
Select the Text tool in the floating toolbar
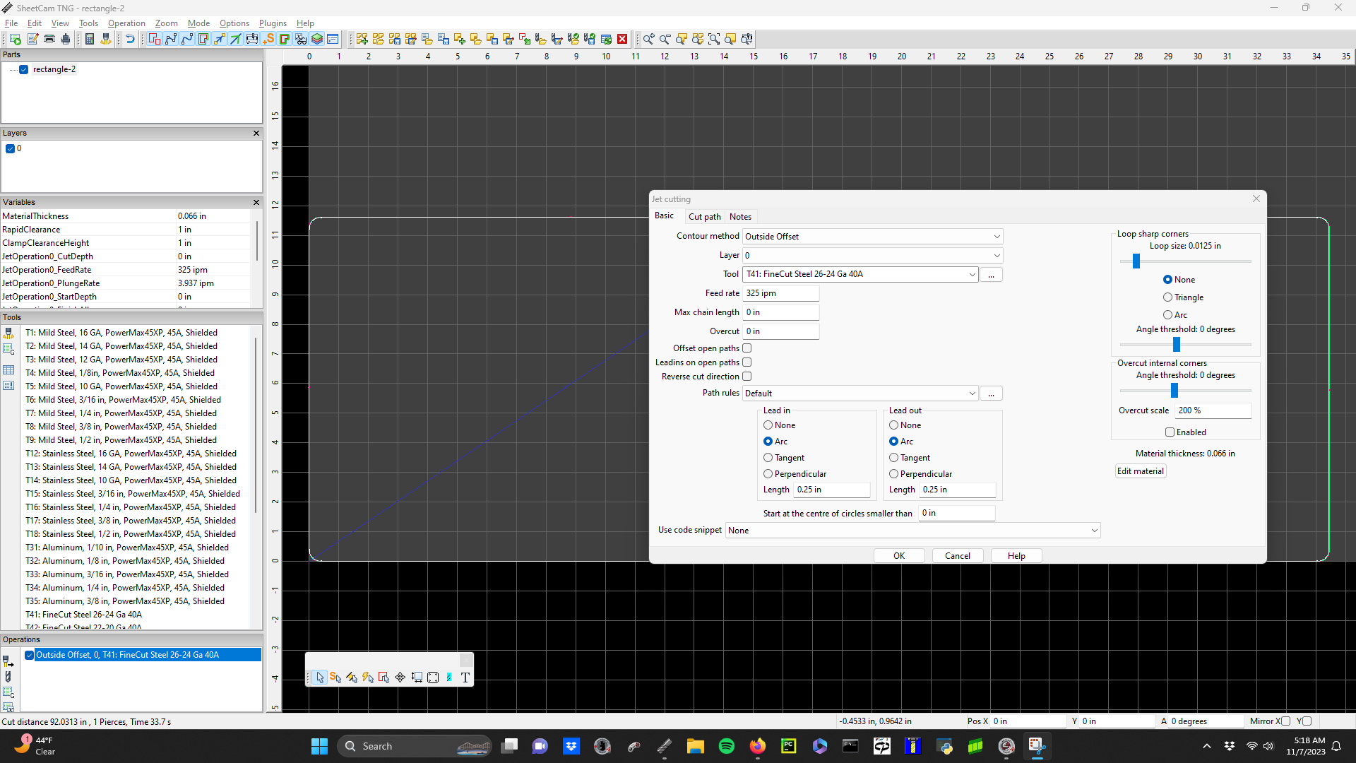465,677
